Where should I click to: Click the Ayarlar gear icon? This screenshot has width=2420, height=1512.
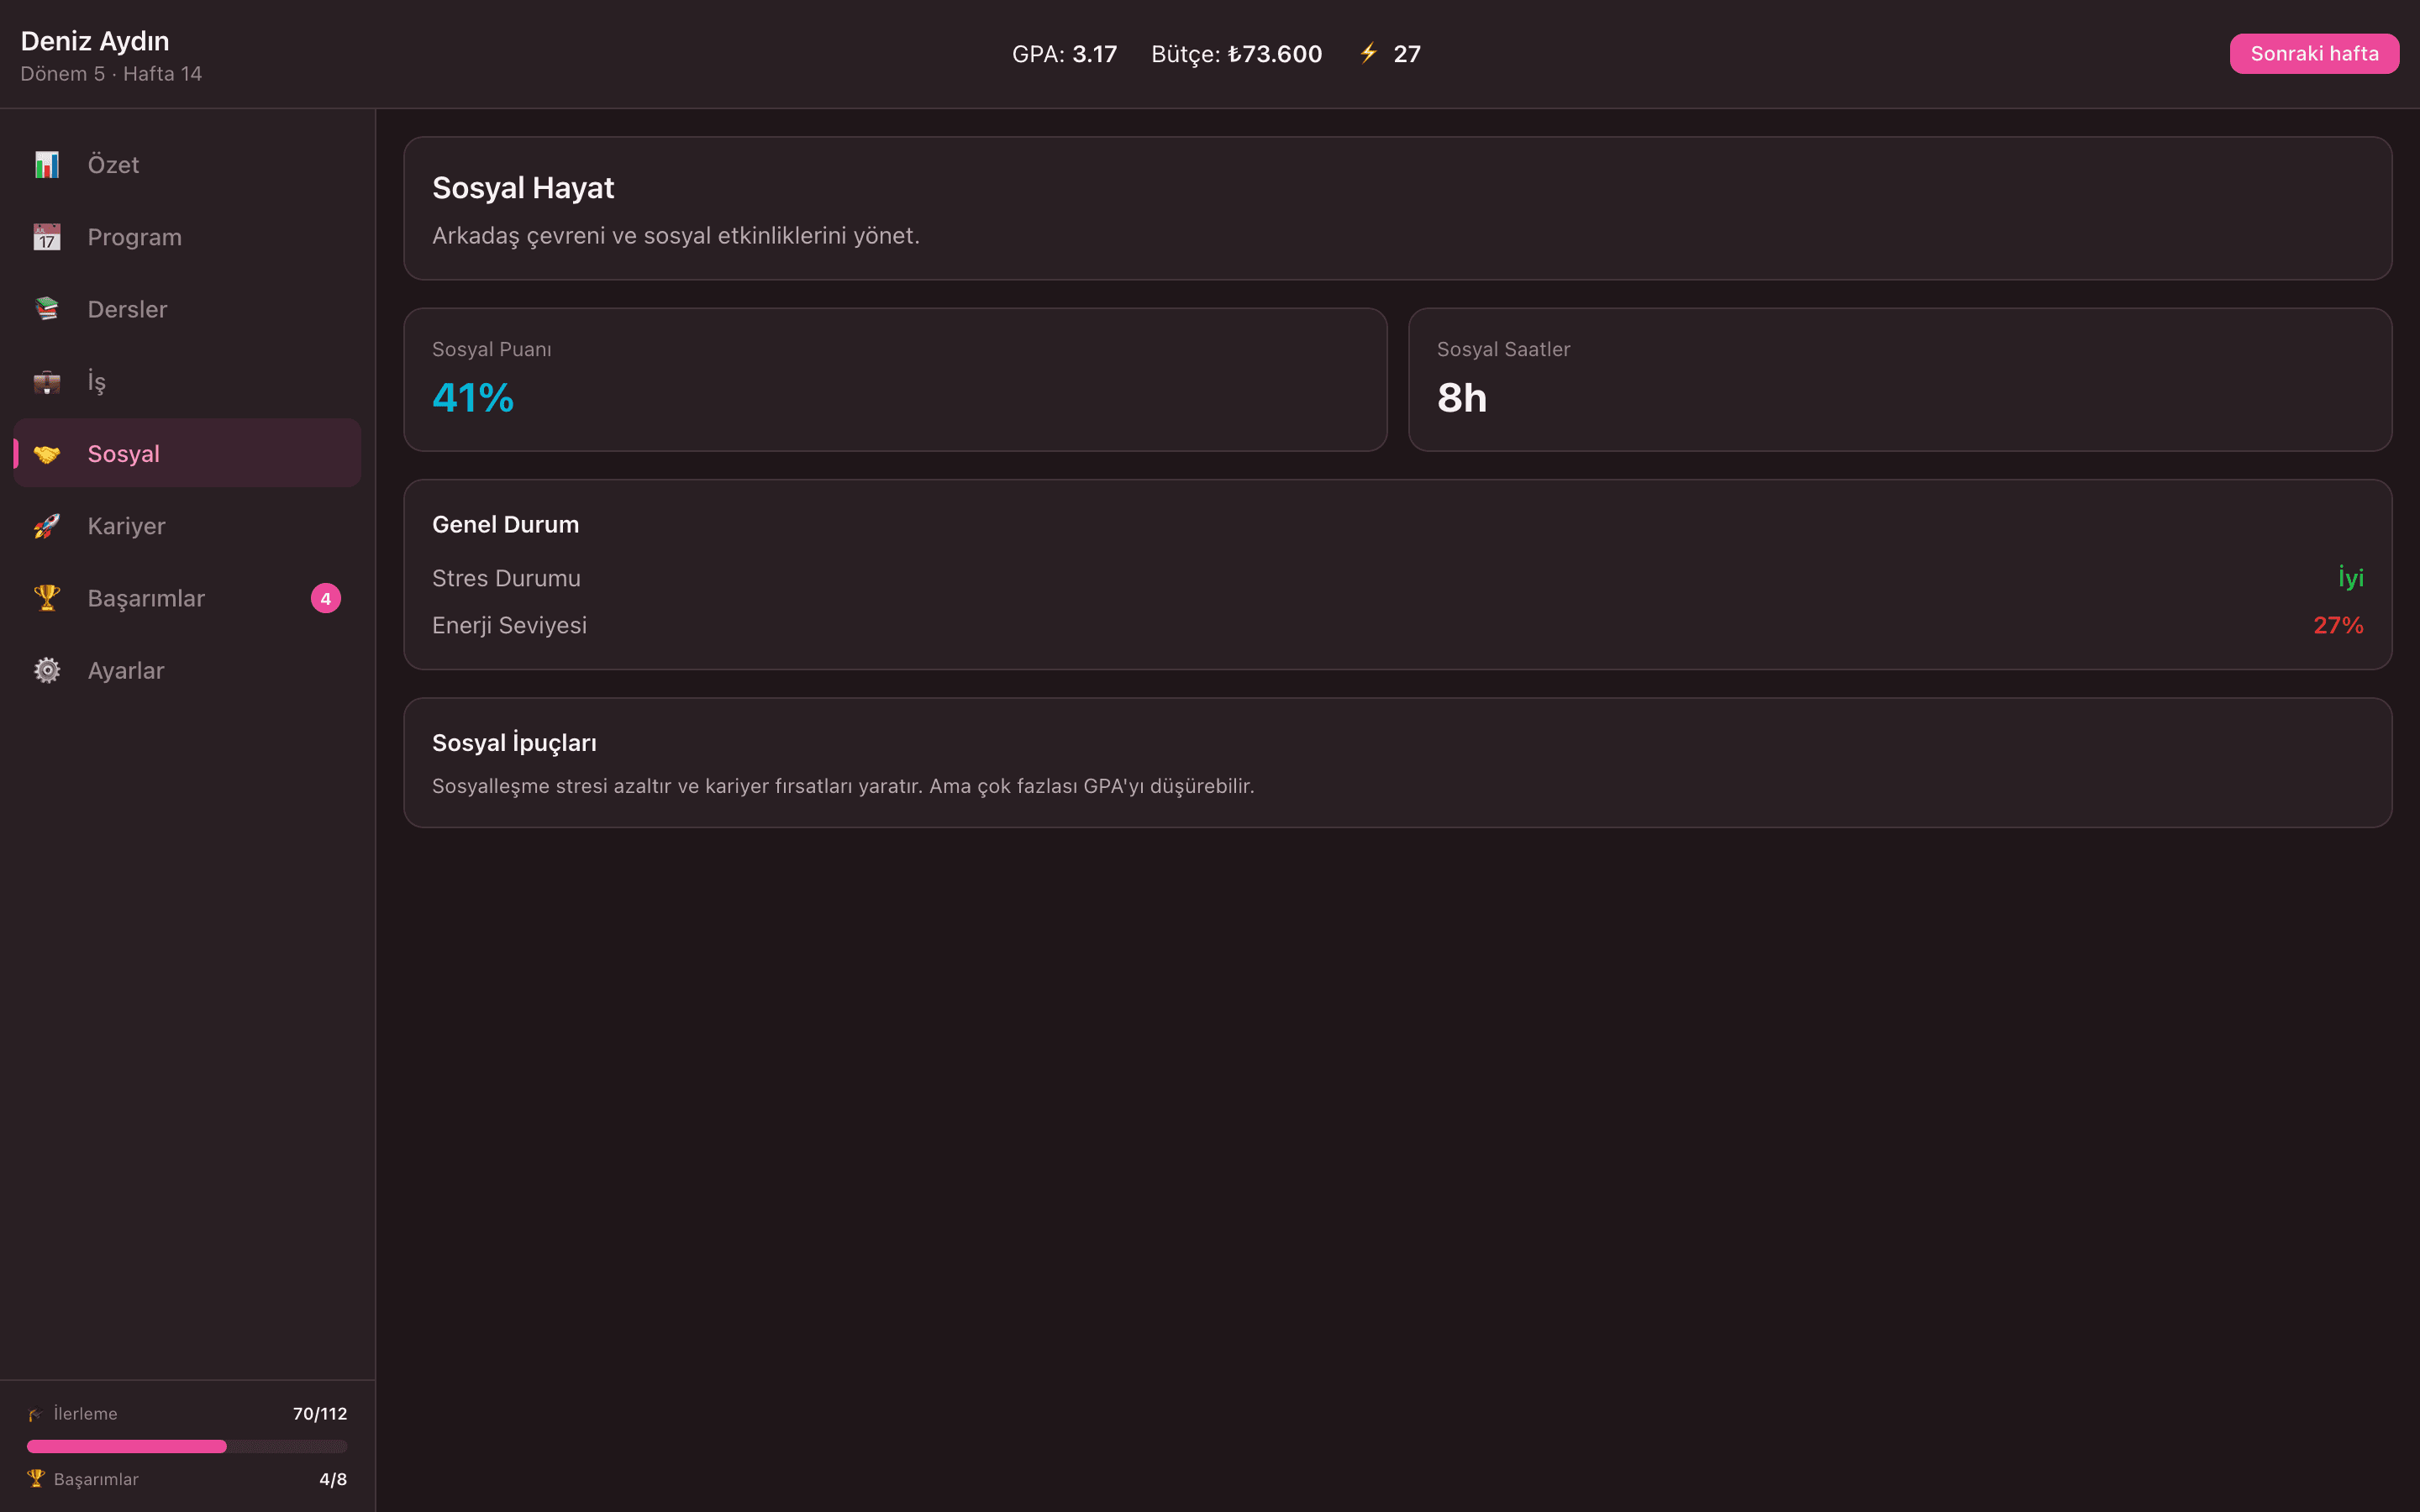pos(47,670)
